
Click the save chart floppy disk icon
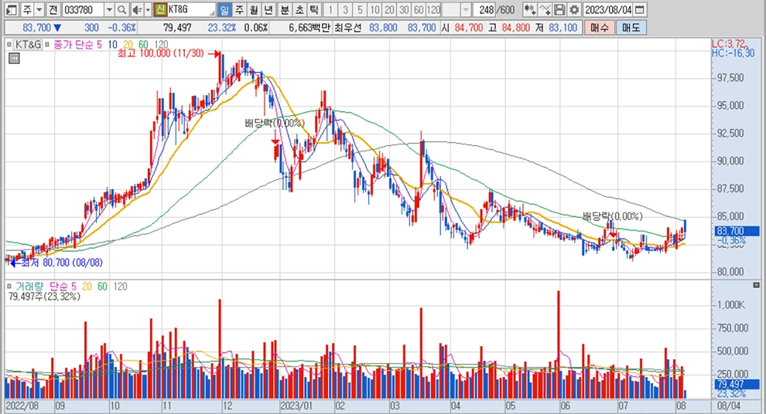[x=559, y=10]
